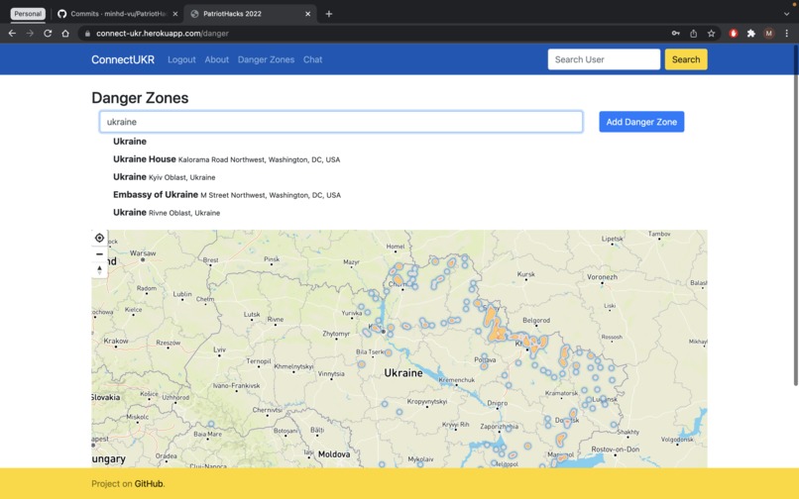The width and height of the screenshot is (799, 499).
Task: Switch to the Commits GitHub tab
Action: tap(118, 14)
